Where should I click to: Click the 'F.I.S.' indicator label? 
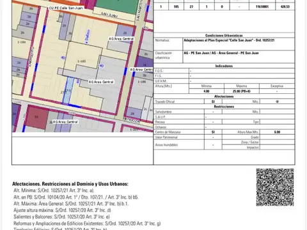point(159,76)
